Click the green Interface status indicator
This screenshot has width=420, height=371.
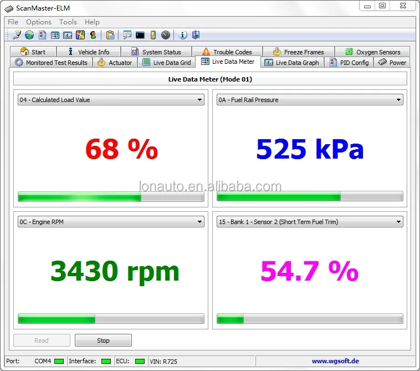(106, 362)
